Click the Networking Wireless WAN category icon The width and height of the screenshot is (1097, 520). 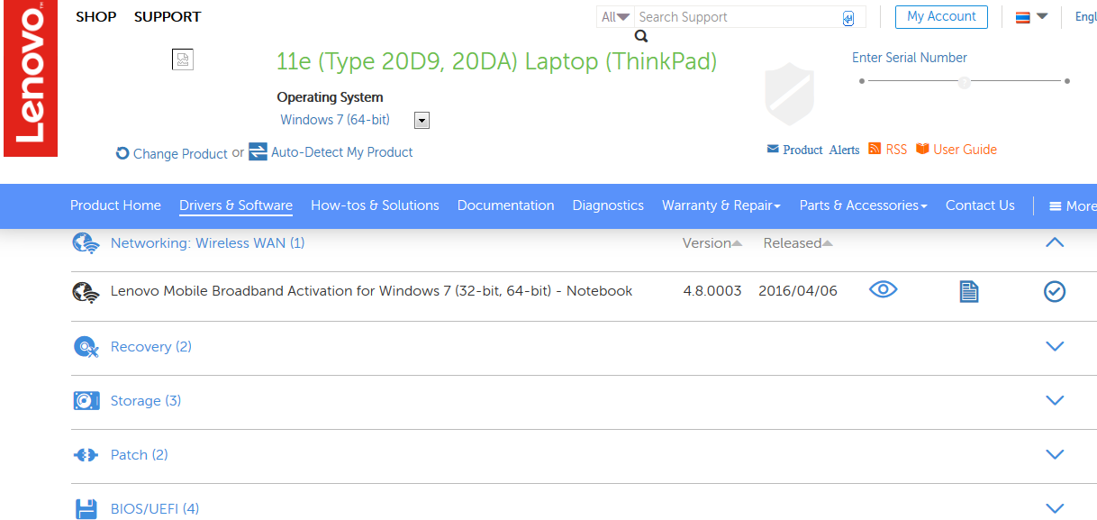pyautogui.click(x=86, y=243)
